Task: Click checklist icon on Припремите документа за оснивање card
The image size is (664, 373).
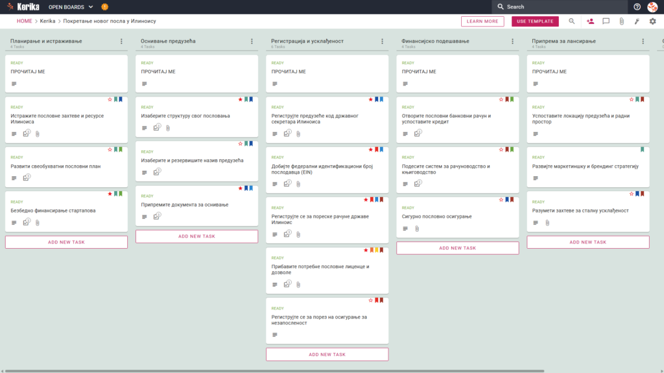Action: 157,216
